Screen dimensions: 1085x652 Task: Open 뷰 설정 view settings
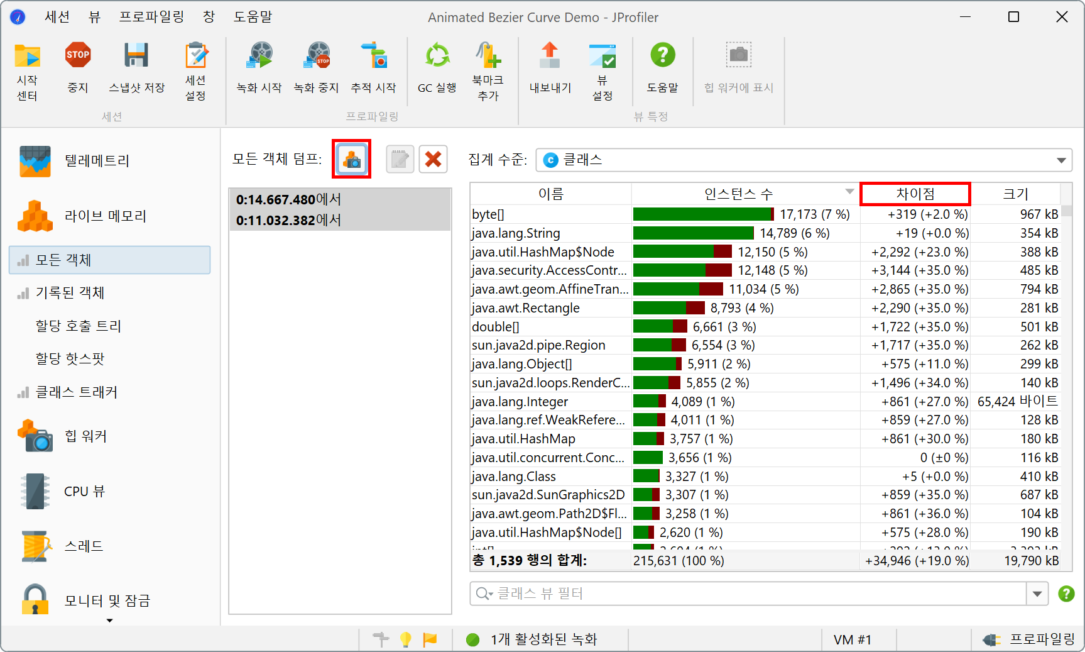tap(602, 72)
